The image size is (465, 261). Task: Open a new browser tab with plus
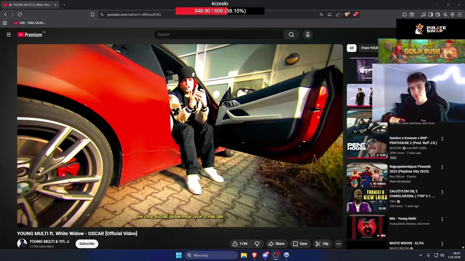(64, 5)
